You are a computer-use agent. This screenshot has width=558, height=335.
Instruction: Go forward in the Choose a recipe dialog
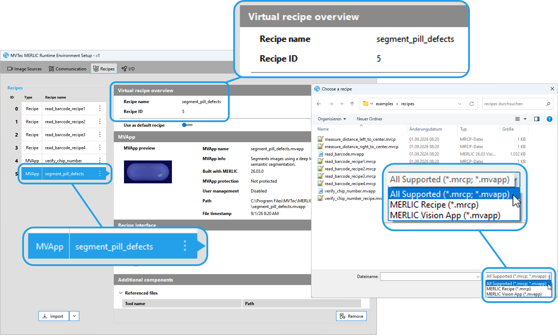(x=331, y=104)
